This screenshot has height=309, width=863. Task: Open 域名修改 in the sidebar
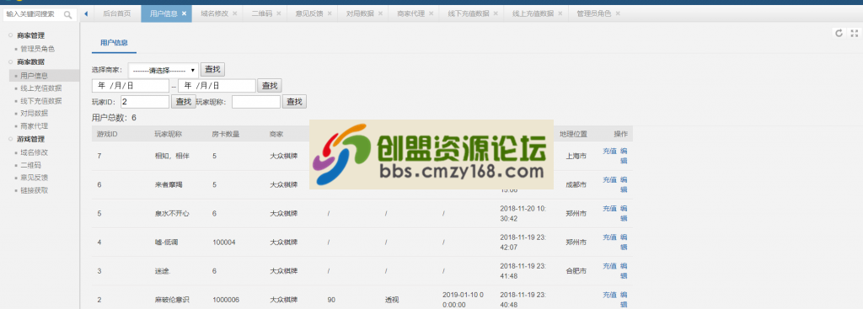[x=34, y=152]
